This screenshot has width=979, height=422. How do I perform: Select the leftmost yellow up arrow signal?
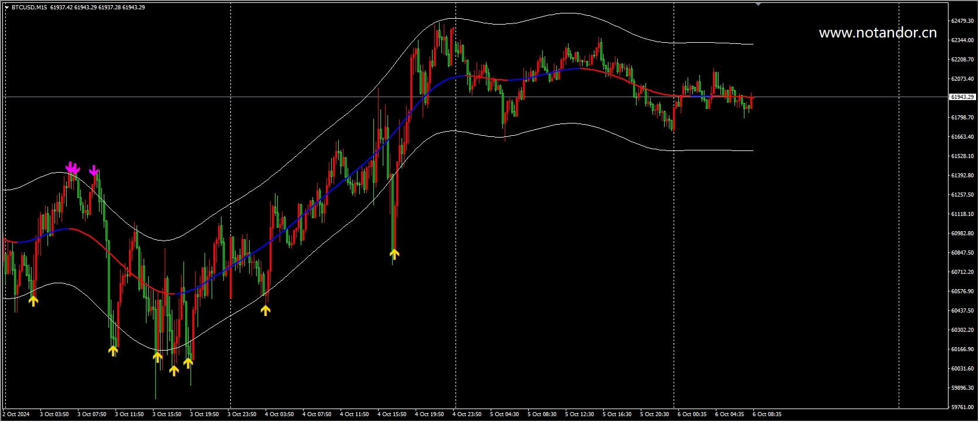click(x=33, y=301)
